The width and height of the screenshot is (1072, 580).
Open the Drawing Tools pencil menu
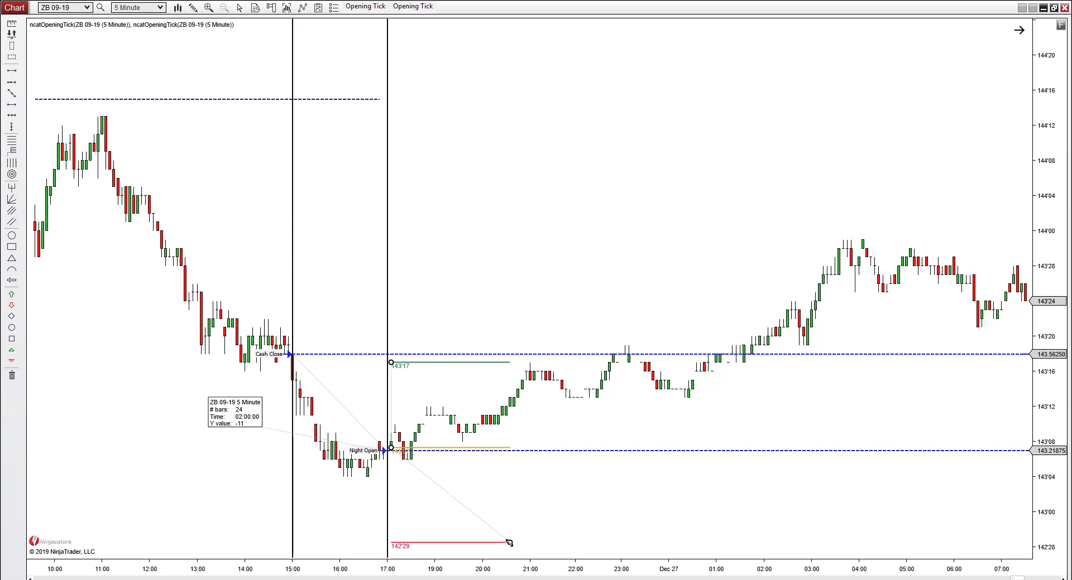pos(193,7)
